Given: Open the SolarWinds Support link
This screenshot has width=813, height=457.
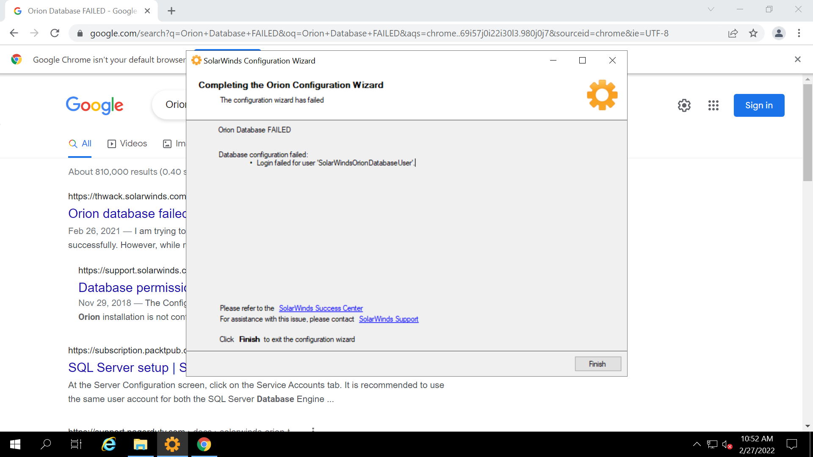Looking at the screenshot, I should click(x=388, y=319).
